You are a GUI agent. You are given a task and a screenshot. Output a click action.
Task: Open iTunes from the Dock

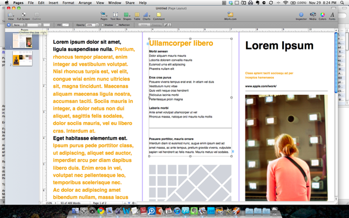pos(177,210)
